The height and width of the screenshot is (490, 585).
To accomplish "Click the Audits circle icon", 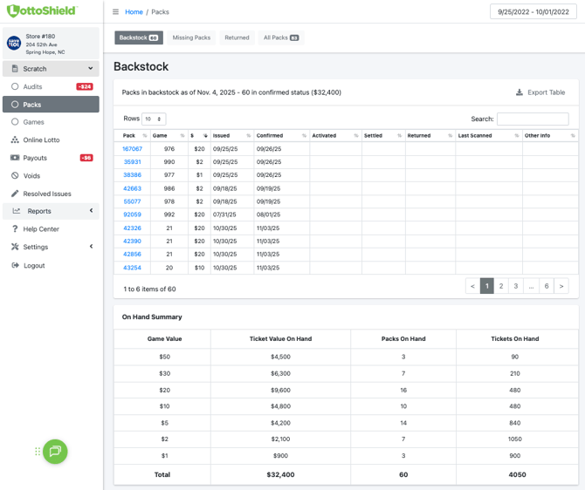I will point(15,86).
